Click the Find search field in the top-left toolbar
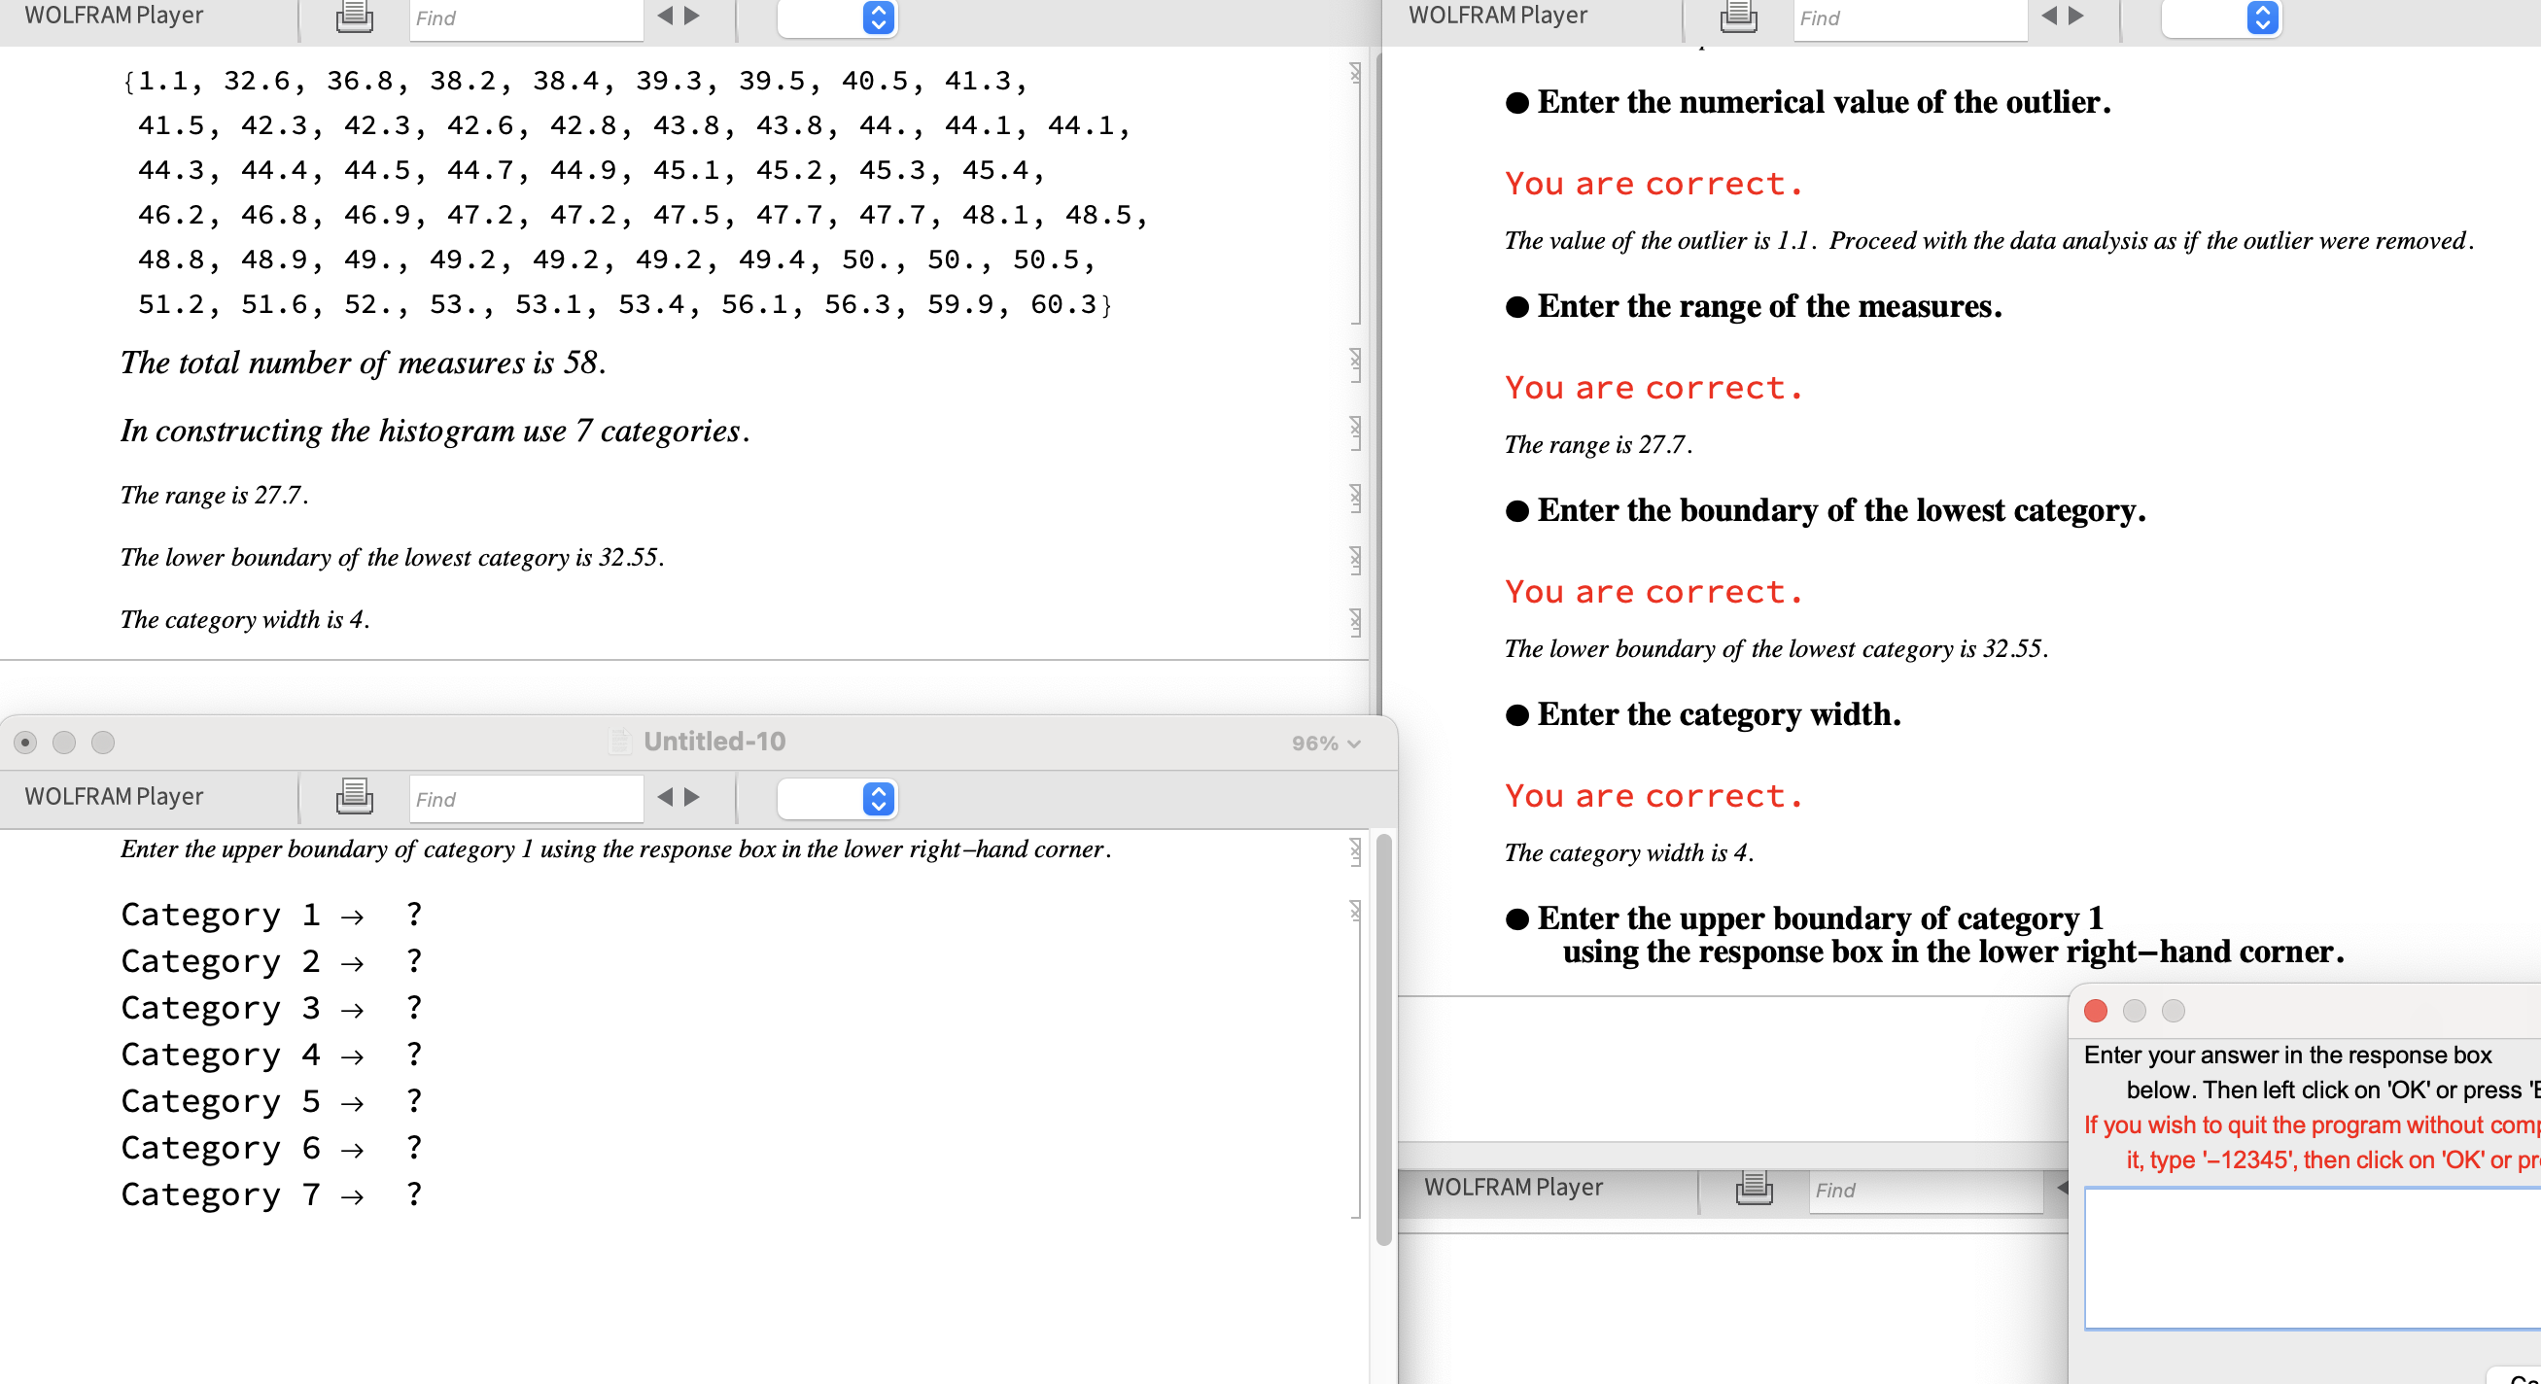Image resolution: width=2541 pixels, height=1384 pixels. click(x=526, y=17)
